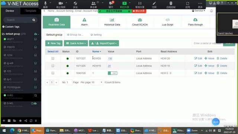Open the default group cloud dropdown
This screenshot has width=238, height=134.
point(36,34)
